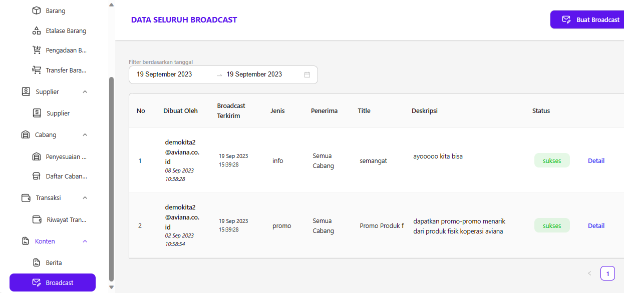Collapse the Transaksi menu chevron
The width and height of the screenshot is (624, 293).
pyautogui.click(x=85, y=198)
